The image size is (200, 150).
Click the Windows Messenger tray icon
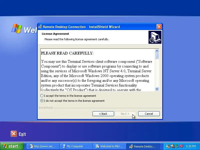click(168, 146)
